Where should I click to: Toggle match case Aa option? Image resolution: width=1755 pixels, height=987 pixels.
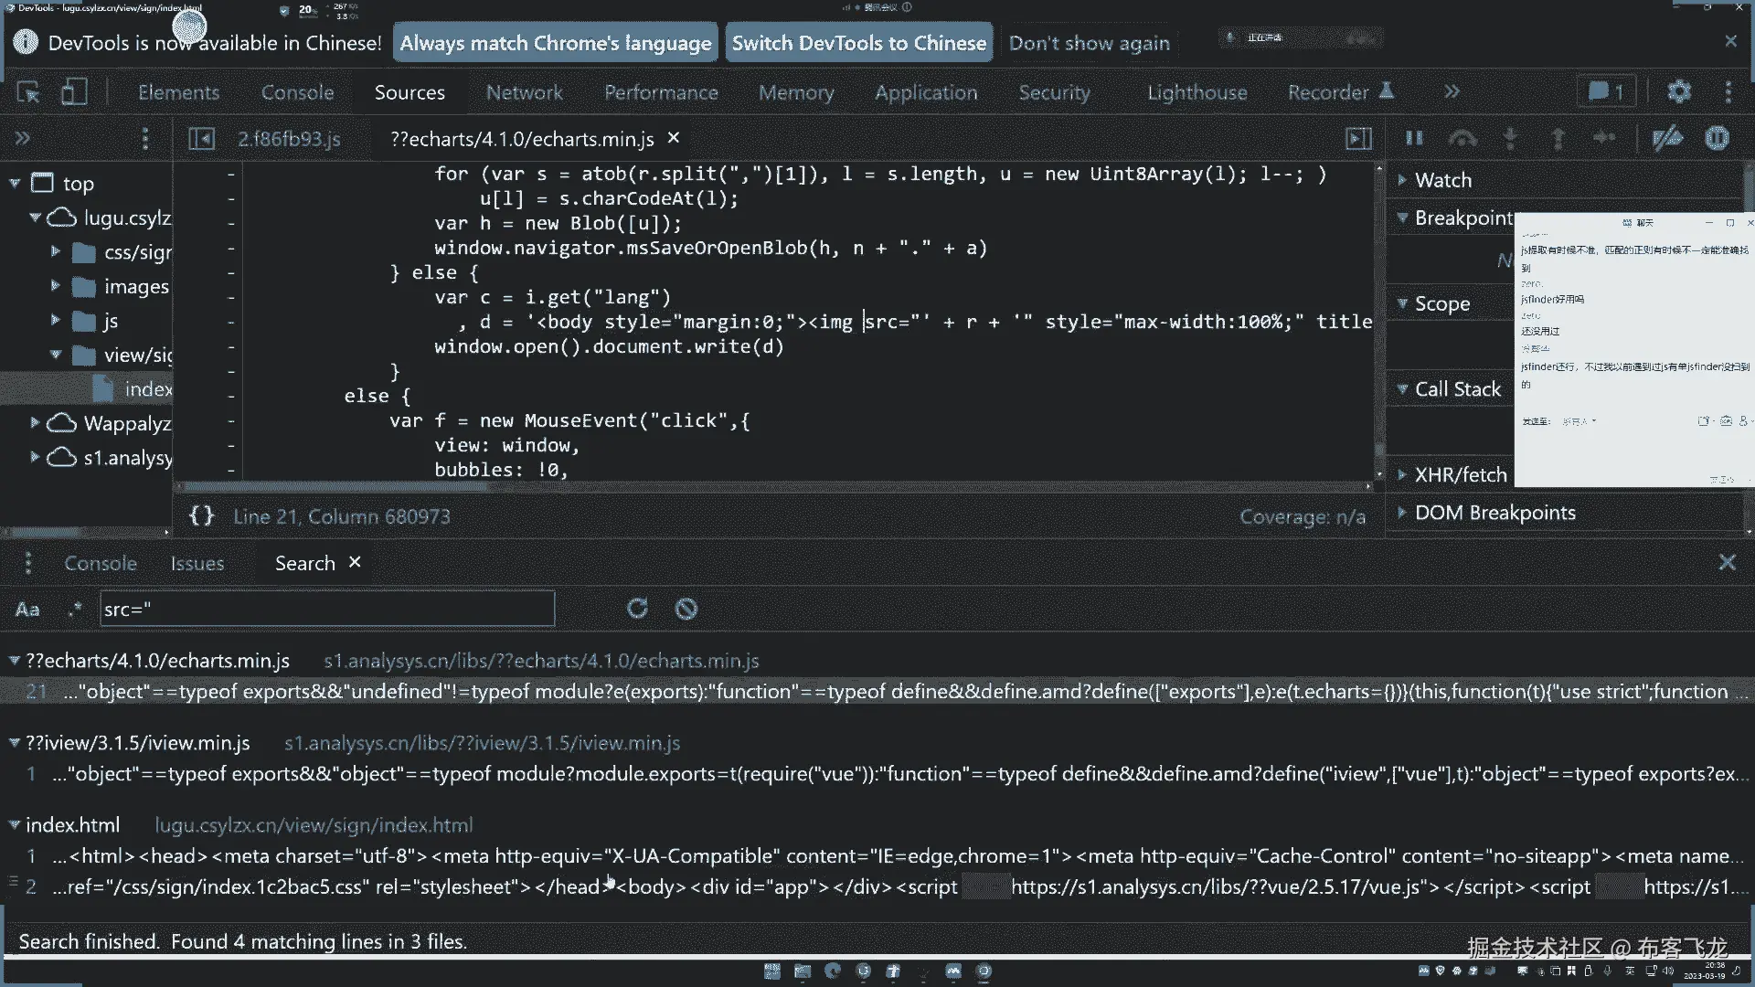[x=27, y=610]
